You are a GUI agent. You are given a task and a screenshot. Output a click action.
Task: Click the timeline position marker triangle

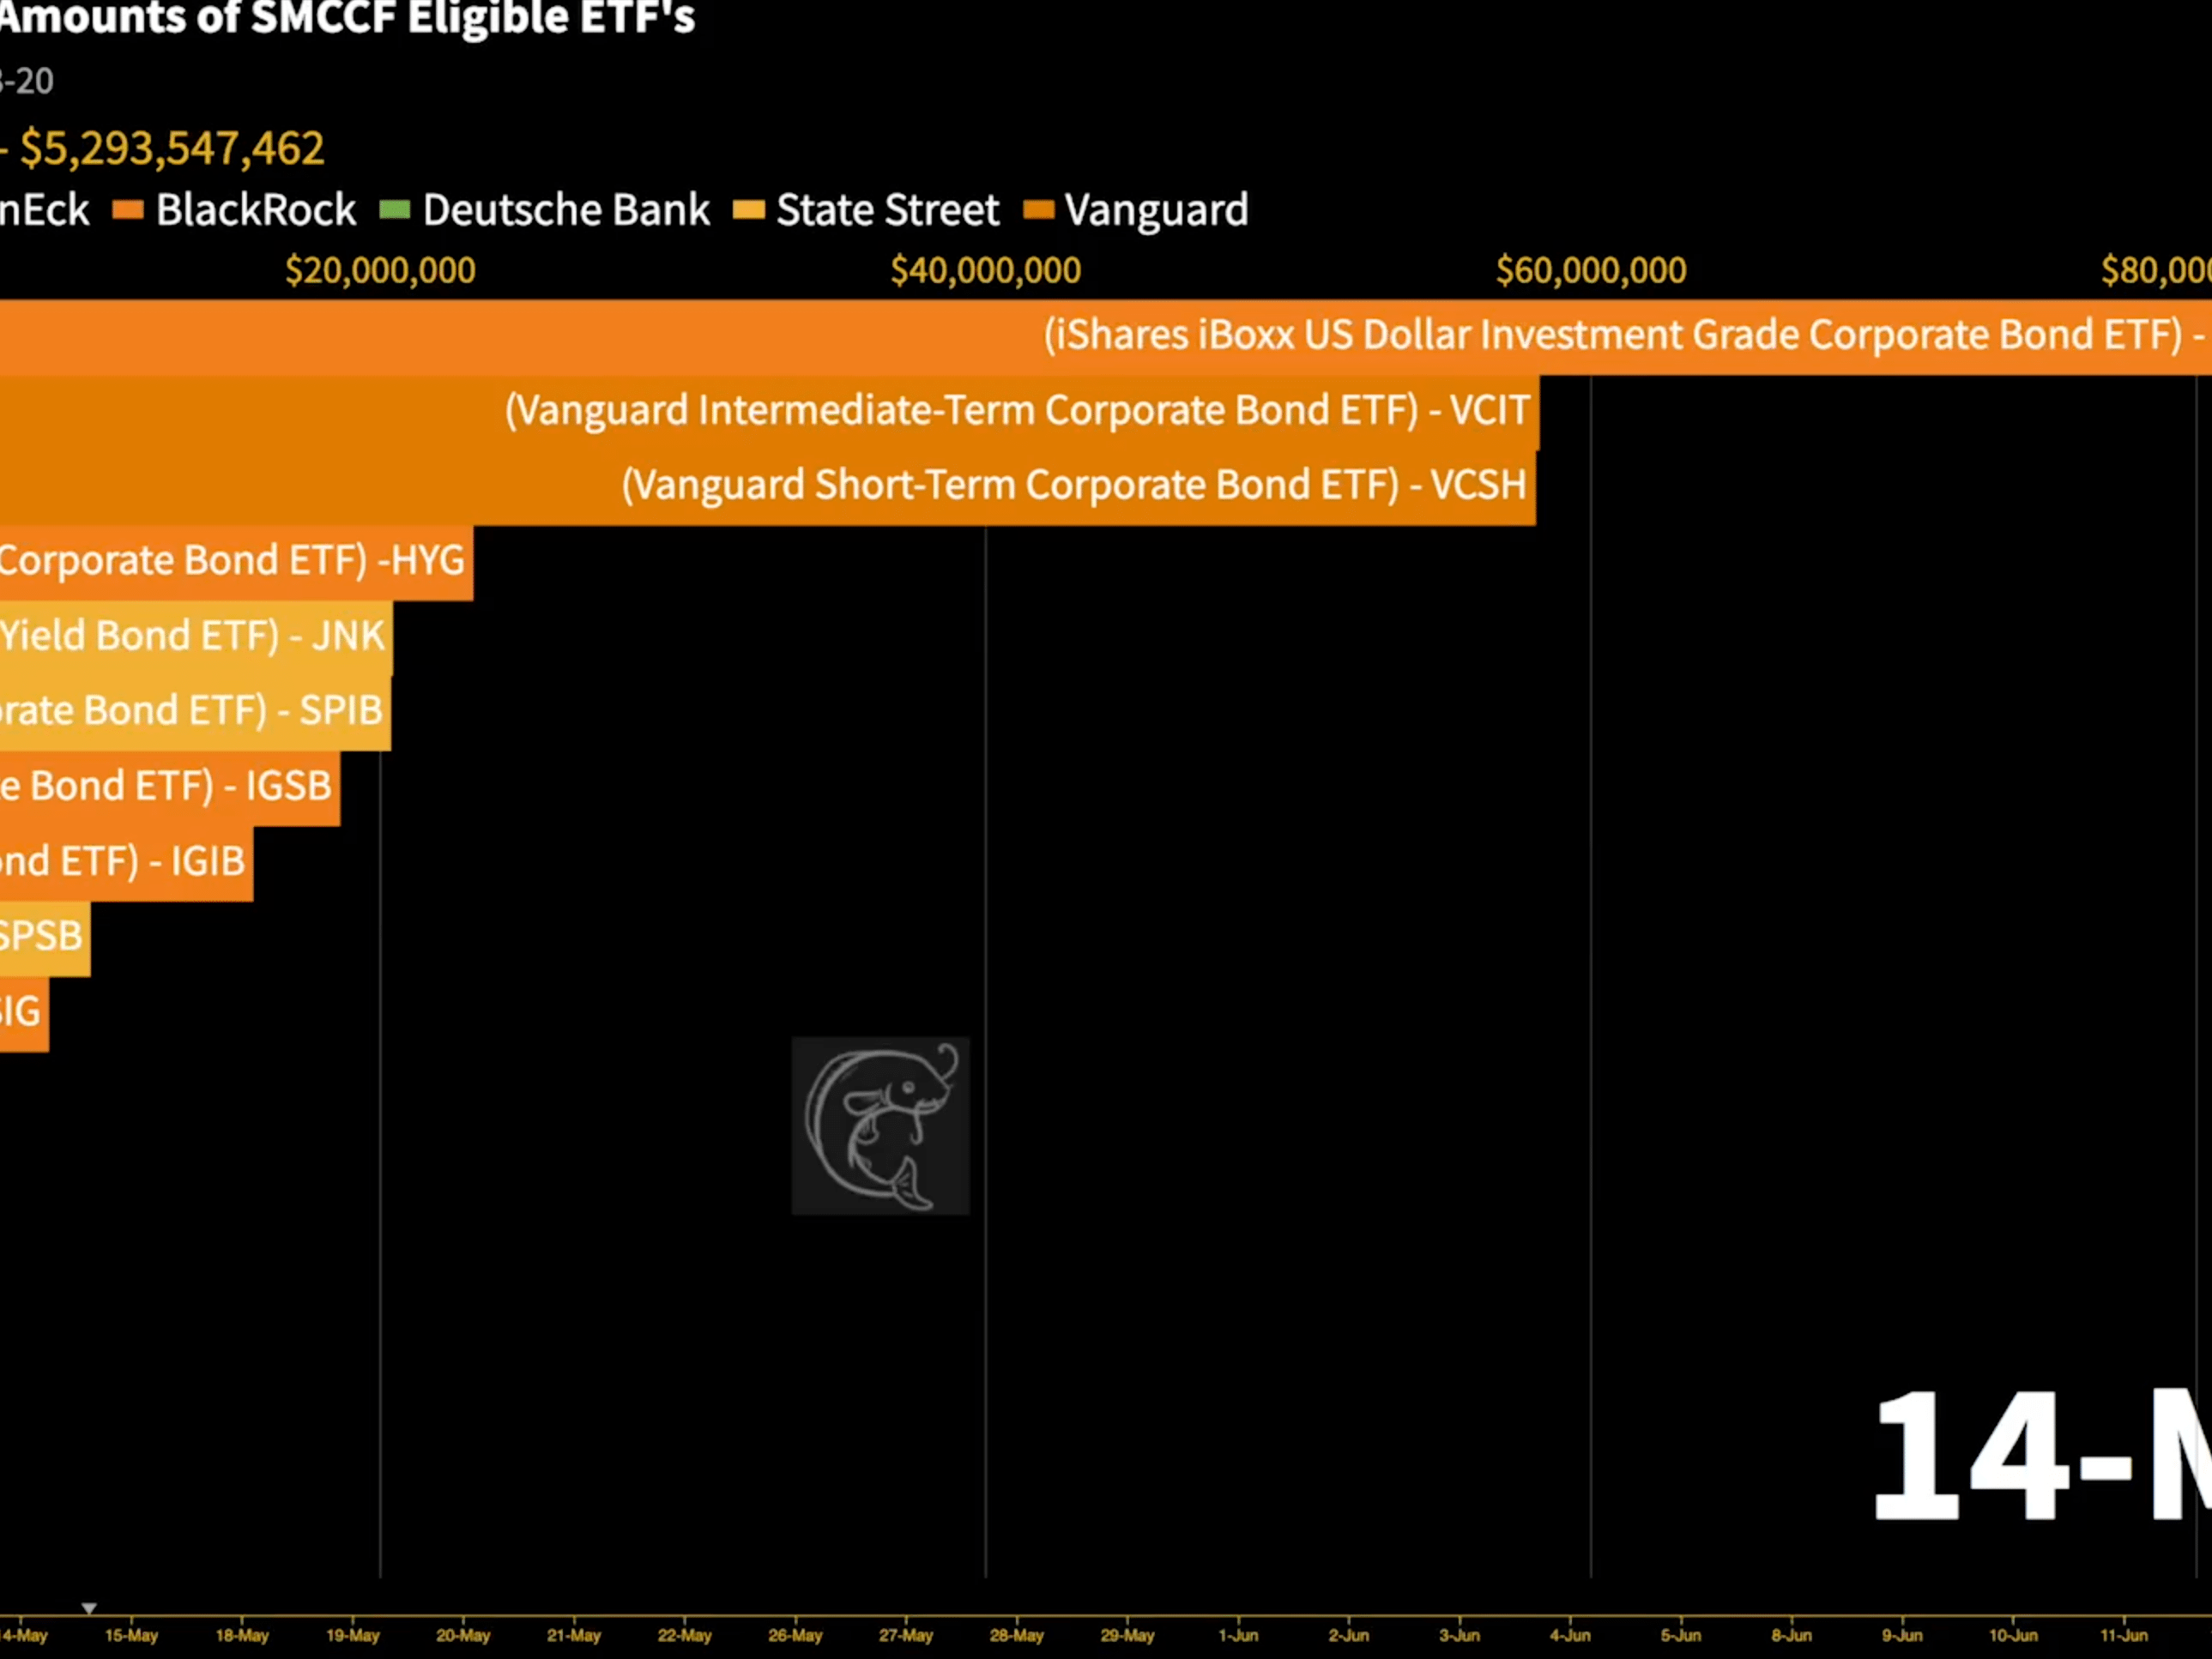coord(89,1609)
